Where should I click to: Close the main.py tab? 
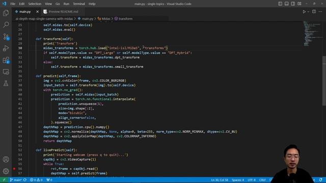pyautogui.click(x=37, y=12)
